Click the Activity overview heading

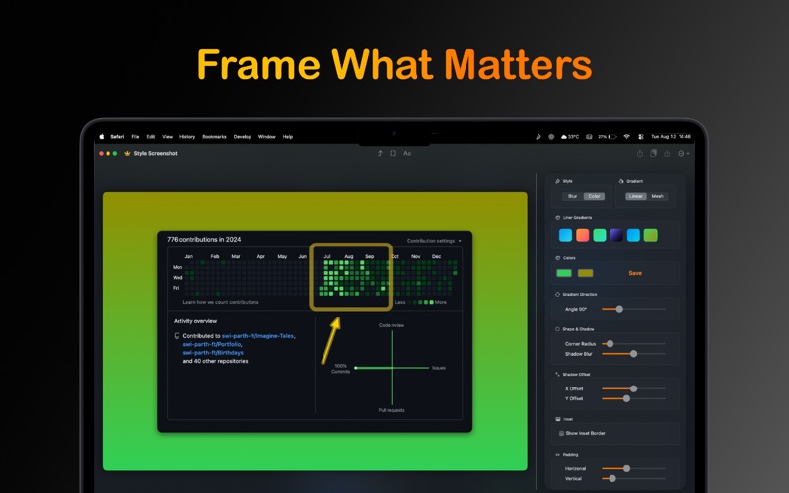point(195,321)
